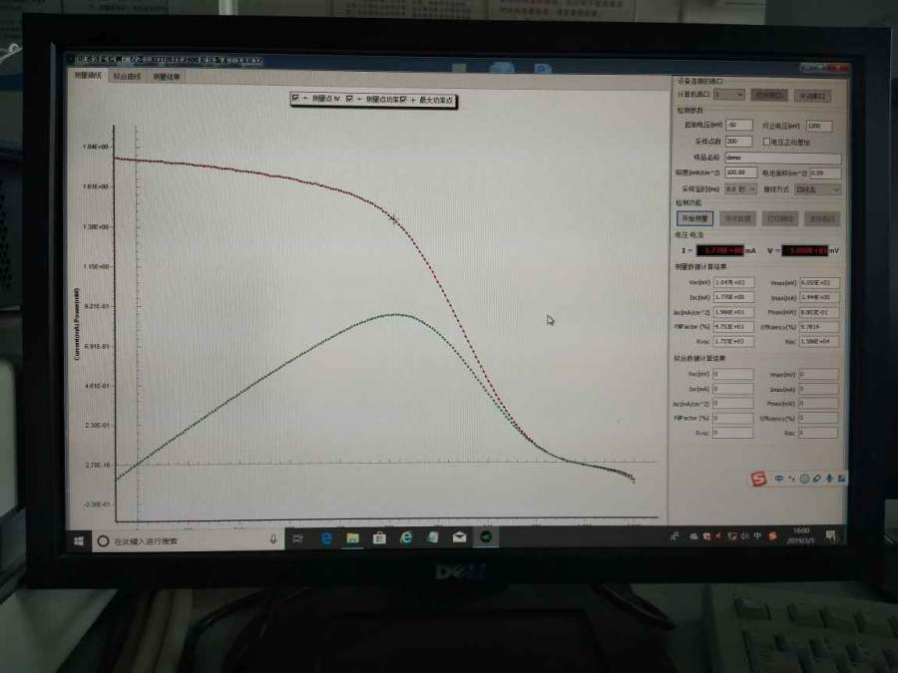Open Microsoft Store from the taskbar
Image resolution: width=898 pixels, height=673 pixels.
coord(379,537)
